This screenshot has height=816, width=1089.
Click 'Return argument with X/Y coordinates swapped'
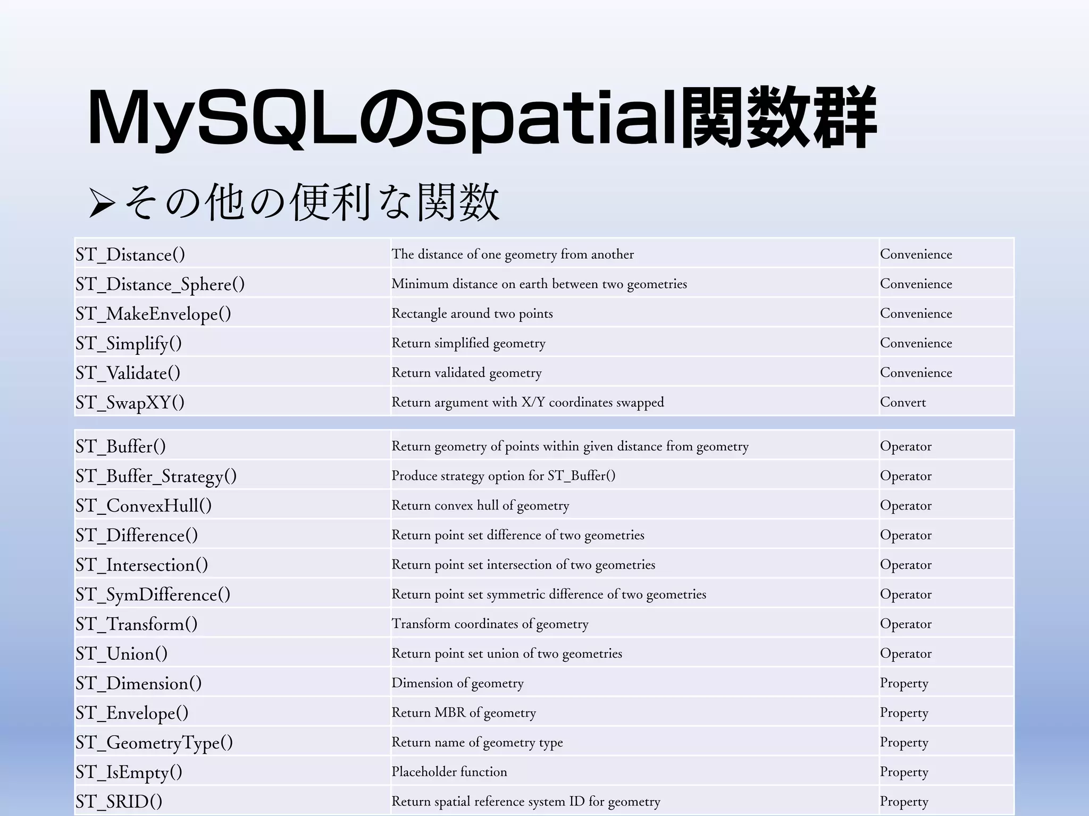click(x=528, y=403)
